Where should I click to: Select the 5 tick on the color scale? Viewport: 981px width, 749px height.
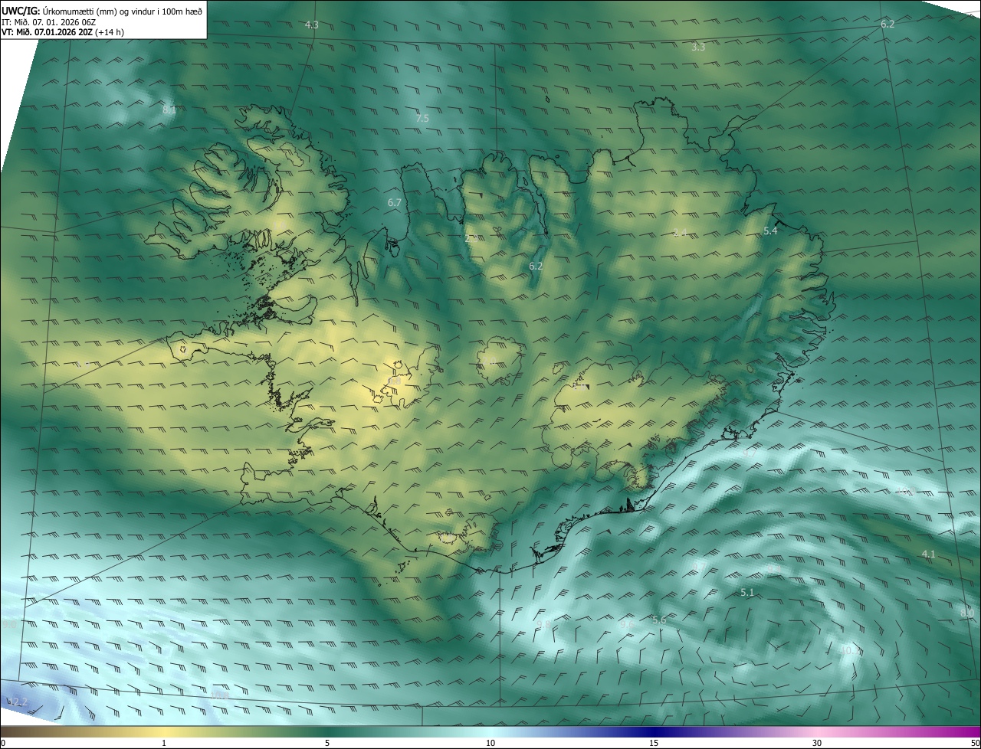[x=327, y=743]
